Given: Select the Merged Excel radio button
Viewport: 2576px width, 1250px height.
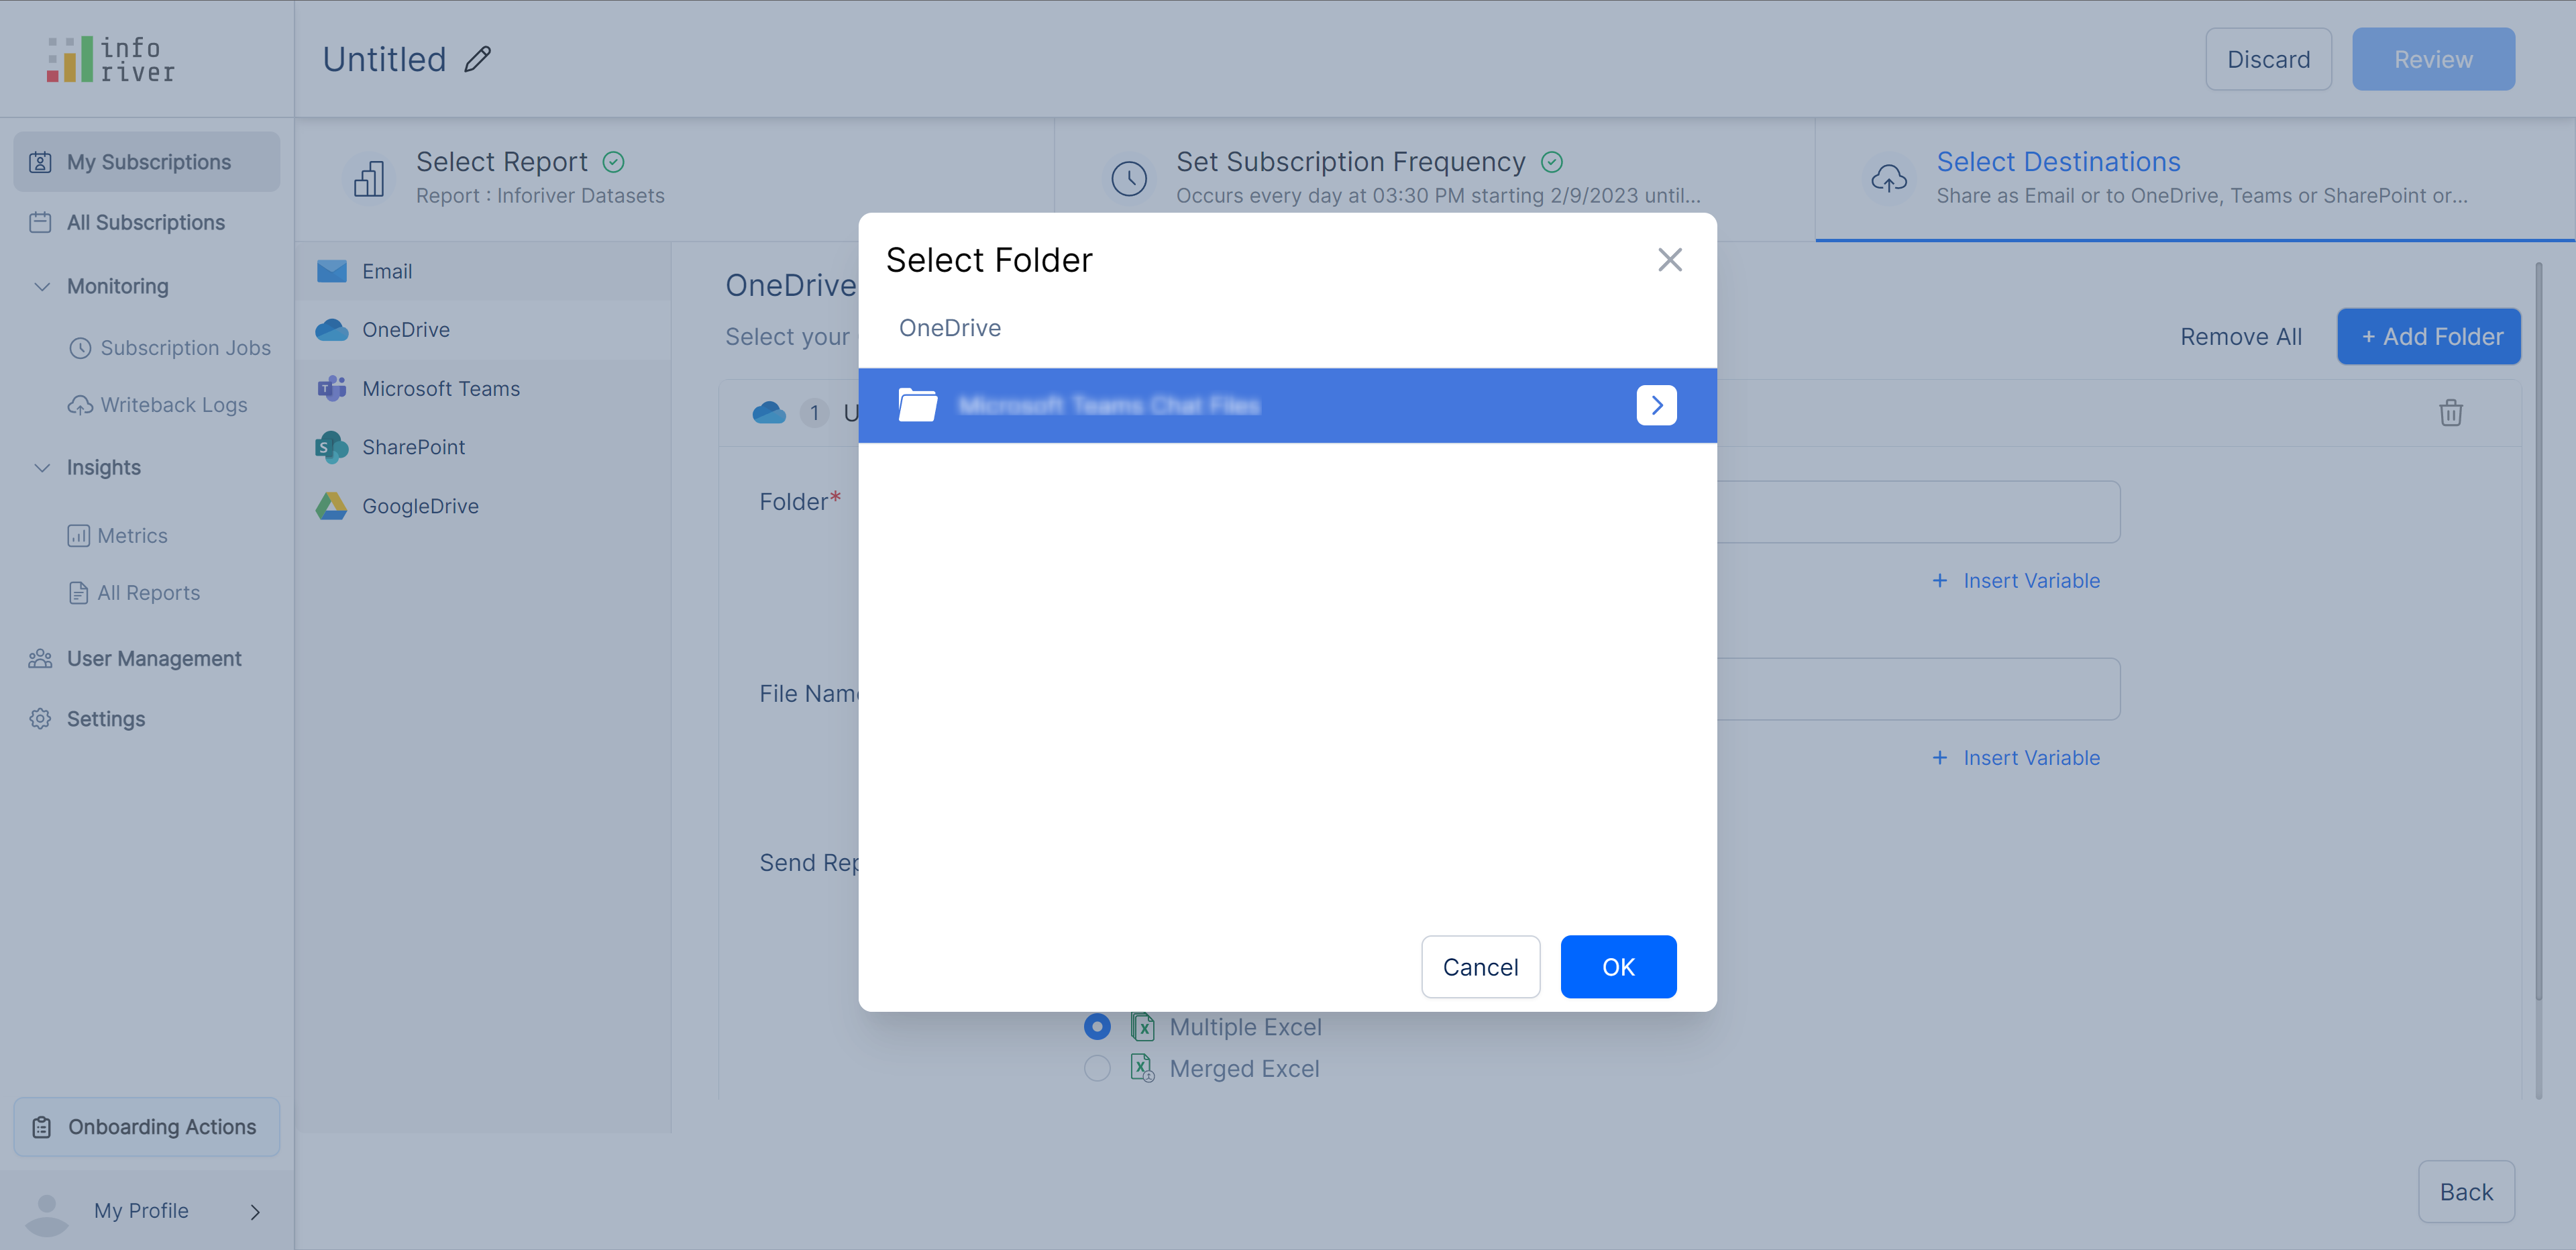Looking at the screenshot, I should (x=1097, y=1068).
